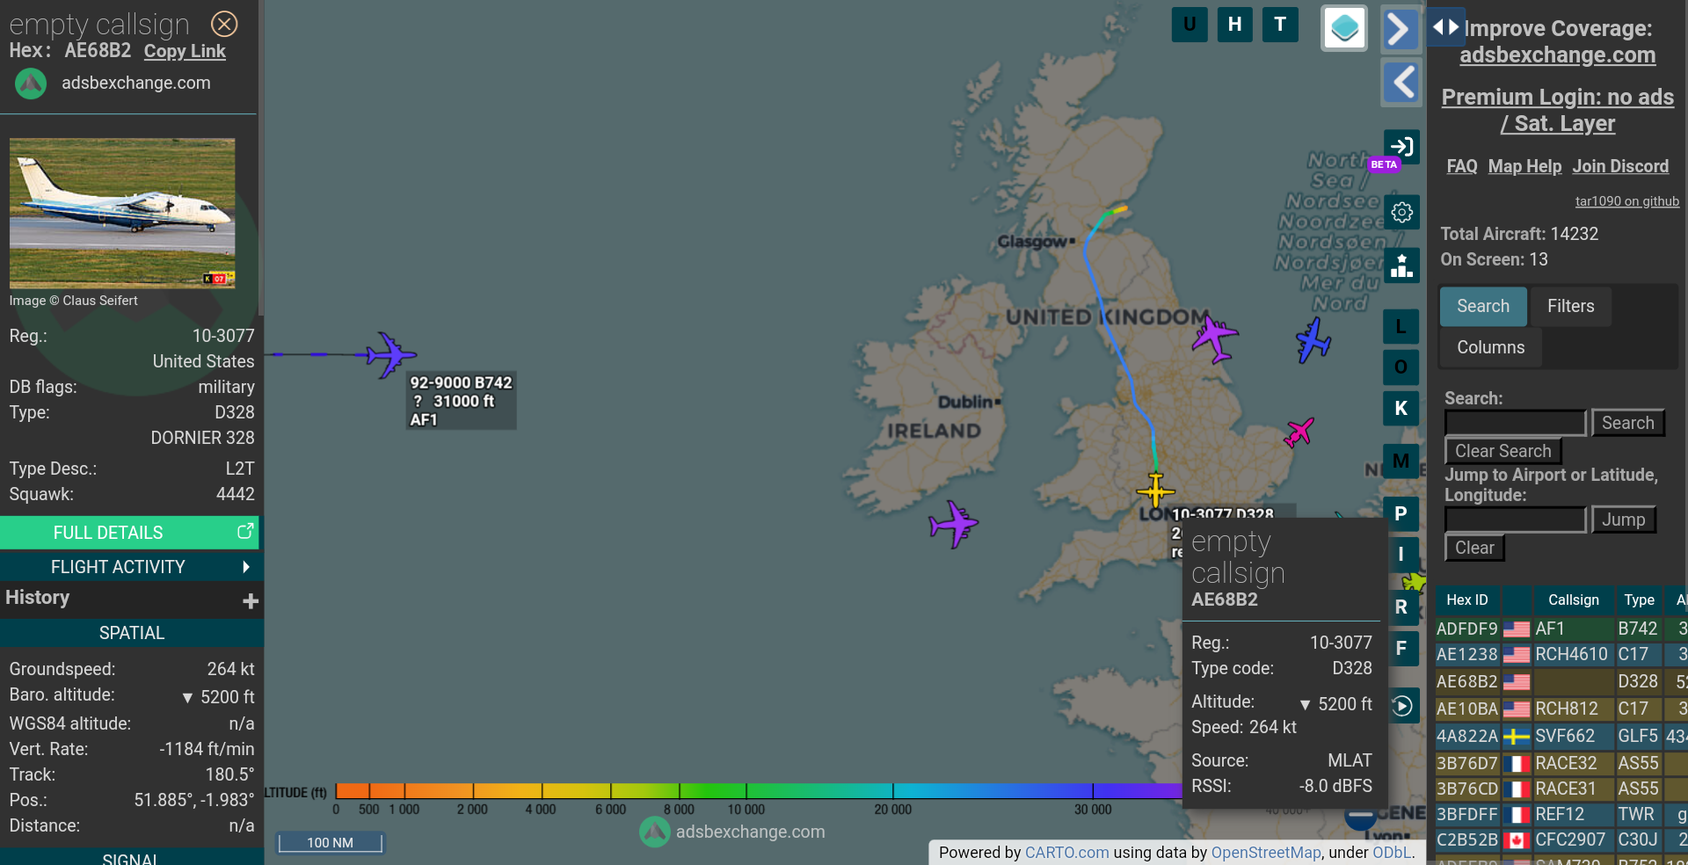Viewport: 1688px width, 865px height.
Task: Click the blue aircraft icon over North Sea
Action: click(x=1313, y=341)
